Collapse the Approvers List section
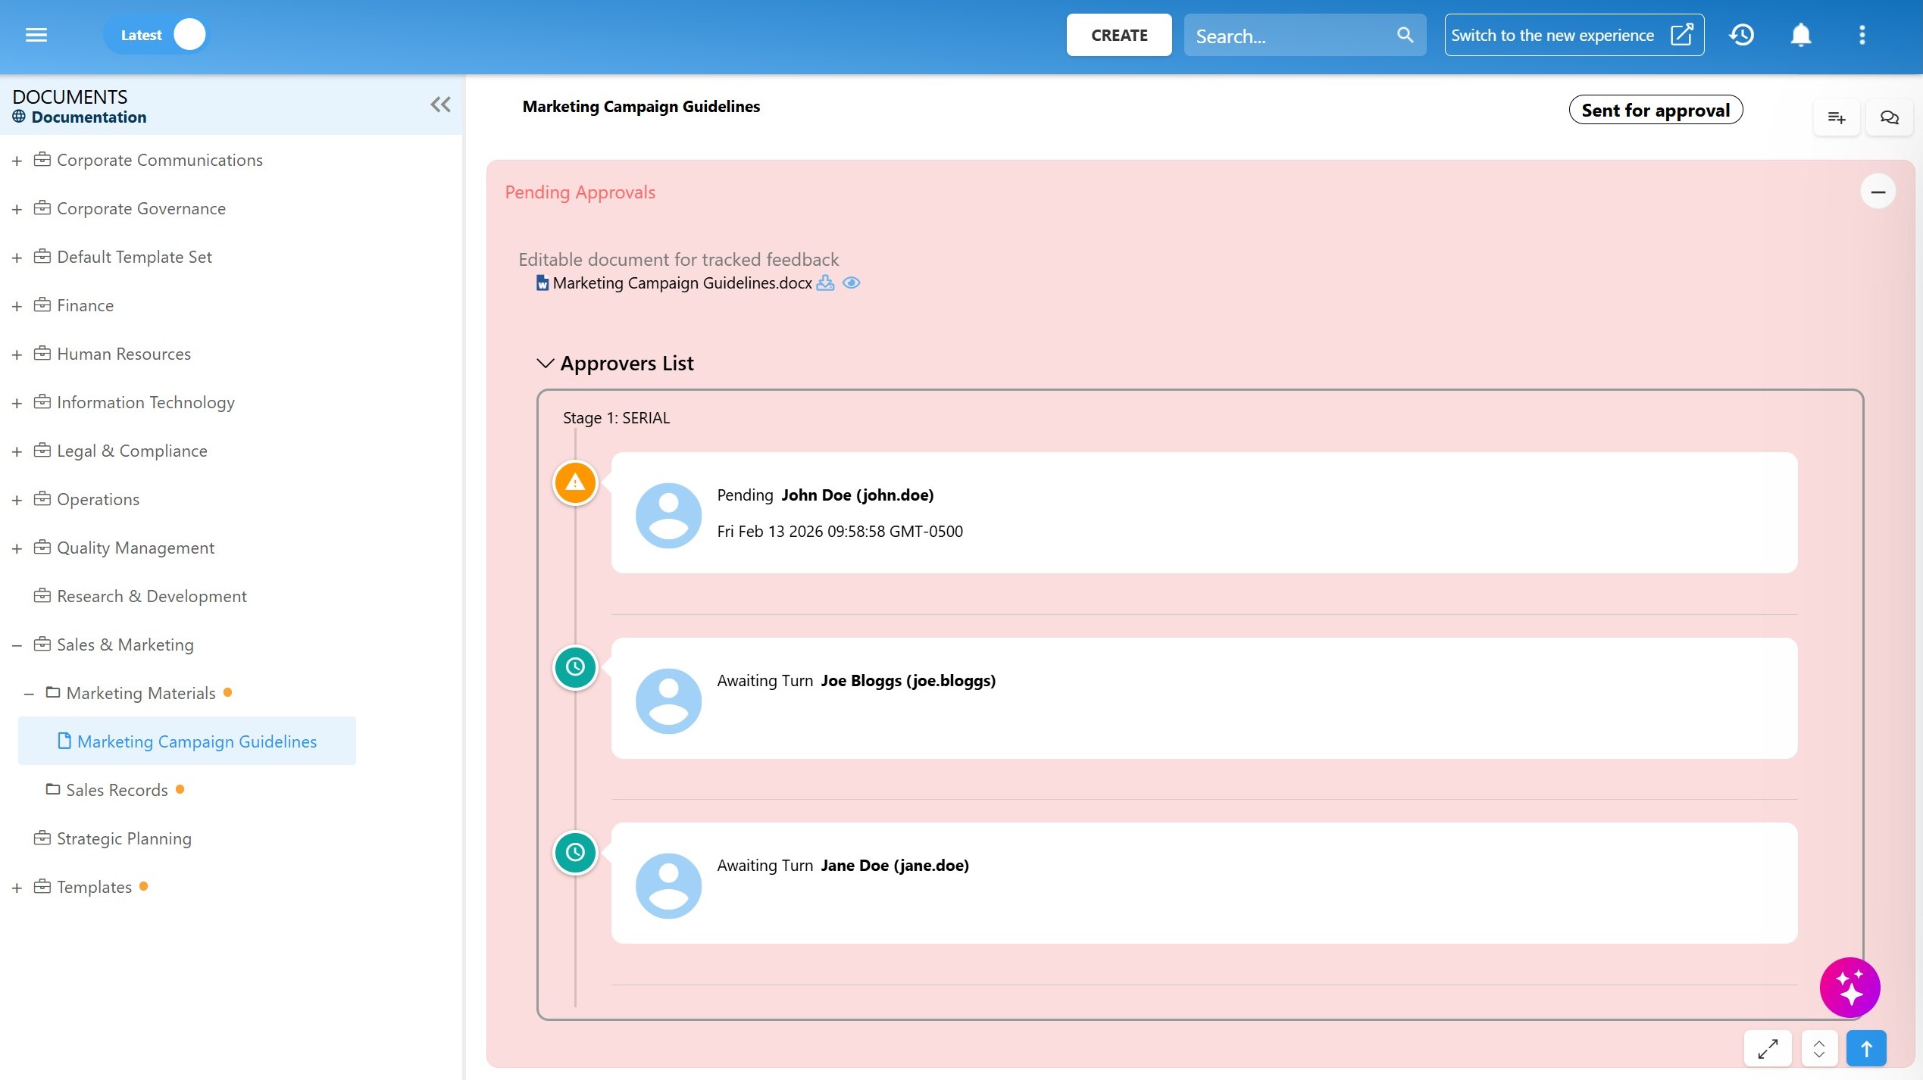The height and width of the screenshot is (1080, 1923). pyautogui.click(x=545, y=364)
